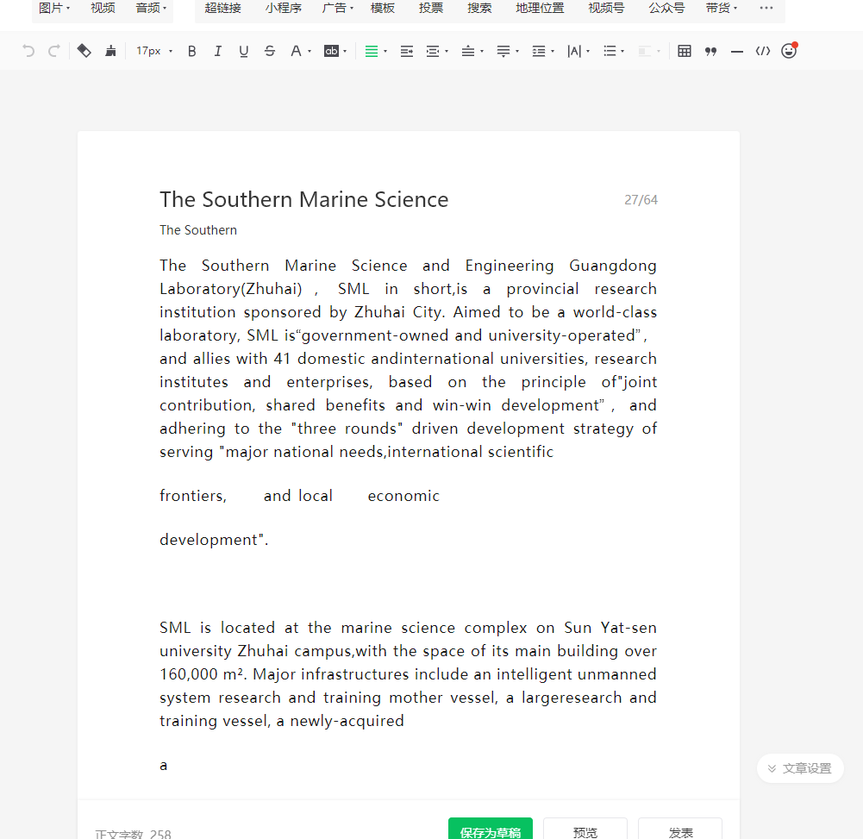Open the 图片 insert menu
The width and height of the screenshot is (863, 839).
(54, 8)
